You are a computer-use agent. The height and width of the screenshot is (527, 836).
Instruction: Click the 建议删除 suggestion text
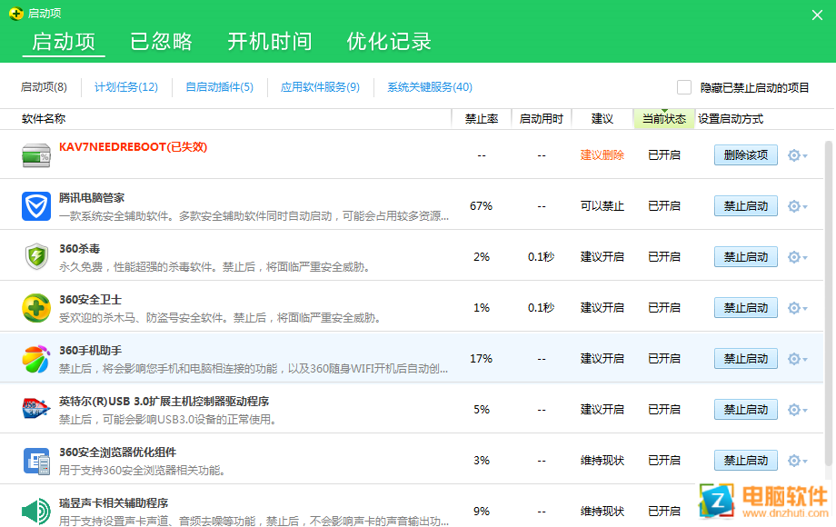602,155
